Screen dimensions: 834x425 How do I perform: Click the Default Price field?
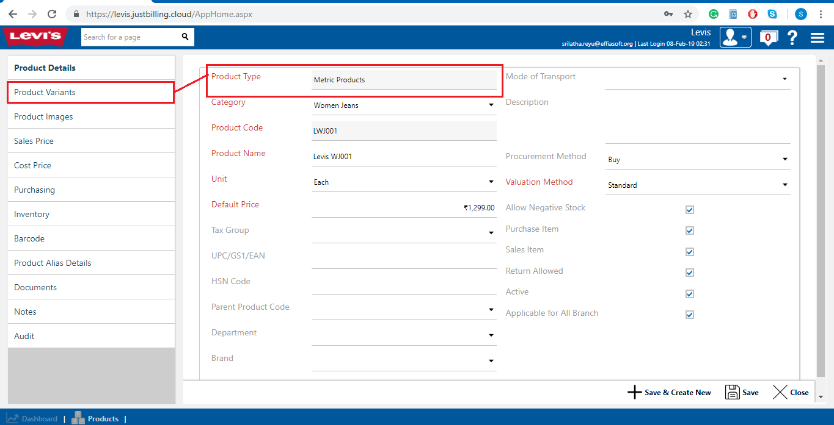tap(404, 208)
